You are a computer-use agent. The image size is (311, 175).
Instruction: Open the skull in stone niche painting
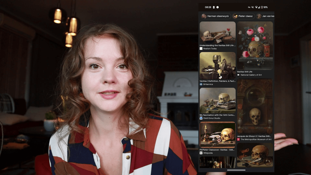click(x=255, y=106)
